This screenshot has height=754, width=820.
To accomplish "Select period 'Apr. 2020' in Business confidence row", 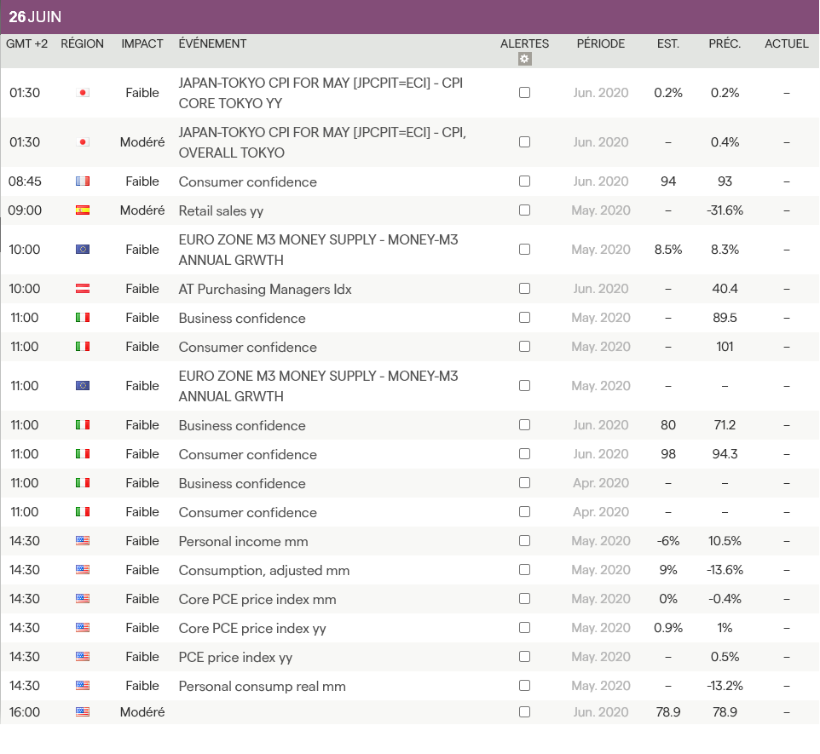I will point(601,482).
